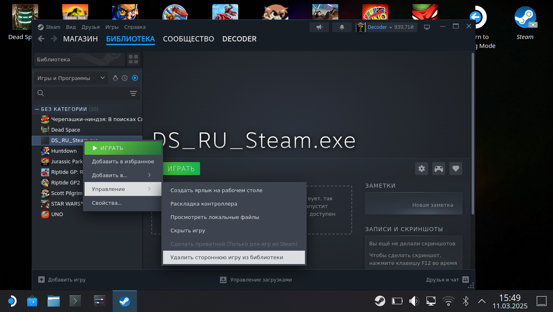This screenshot has width=553, height=312.
Task: Click the Dead Space icon in the library list
Action: pyautogui.click(x=45, y=130)
